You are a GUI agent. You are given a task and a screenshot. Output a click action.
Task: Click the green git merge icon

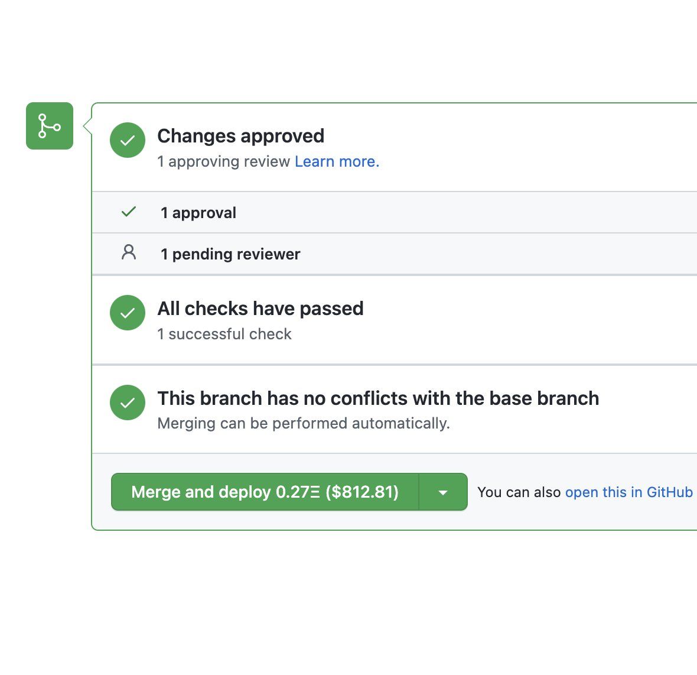tap(50, 126)
